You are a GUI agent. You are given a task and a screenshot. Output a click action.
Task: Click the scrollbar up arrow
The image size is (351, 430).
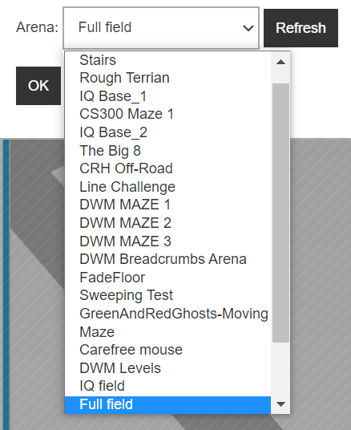(x=280, y=62)
